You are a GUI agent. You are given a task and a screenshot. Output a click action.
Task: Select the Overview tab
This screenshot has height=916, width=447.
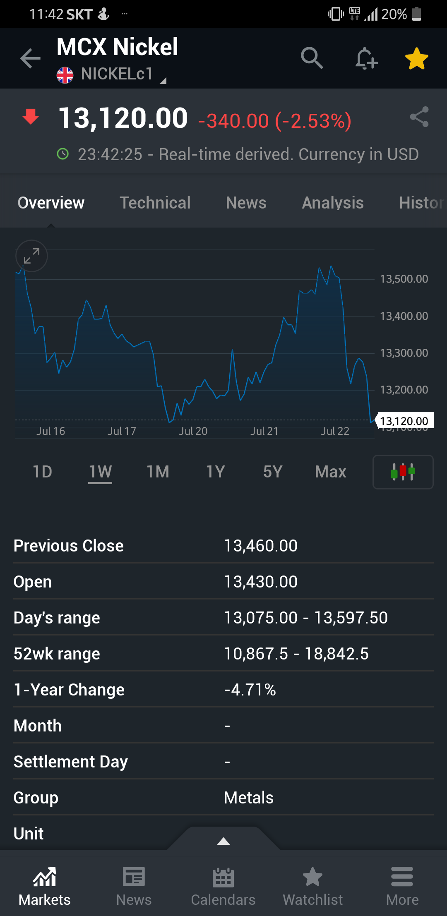[51, 203]
